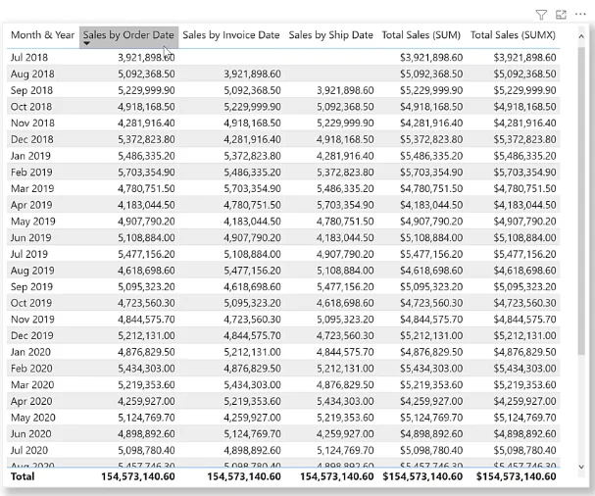Select the Jul 2020 row label

point(29,451)
